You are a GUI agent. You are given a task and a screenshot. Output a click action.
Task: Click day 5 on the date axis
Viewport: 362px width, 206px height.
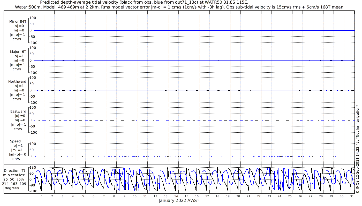pos(83,196)
